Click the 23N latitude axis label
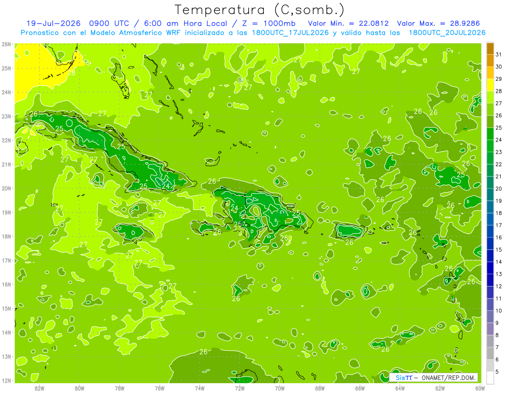510x394 pixels. (x=6, y=116)
